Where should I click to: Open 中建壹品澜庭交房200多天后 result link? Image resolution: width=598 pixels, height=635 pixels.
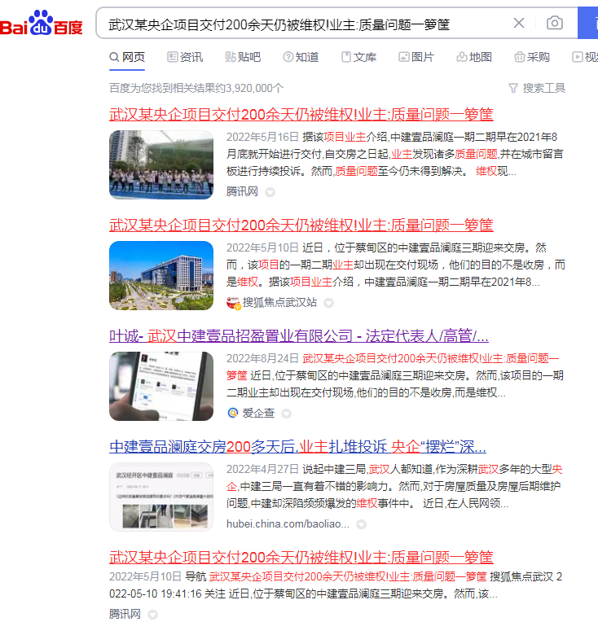(x=297, y=447)
